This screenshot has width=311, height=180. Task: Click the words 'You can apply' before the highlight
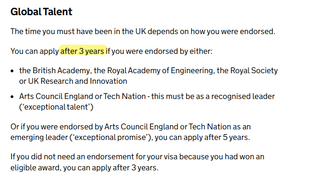35,52
